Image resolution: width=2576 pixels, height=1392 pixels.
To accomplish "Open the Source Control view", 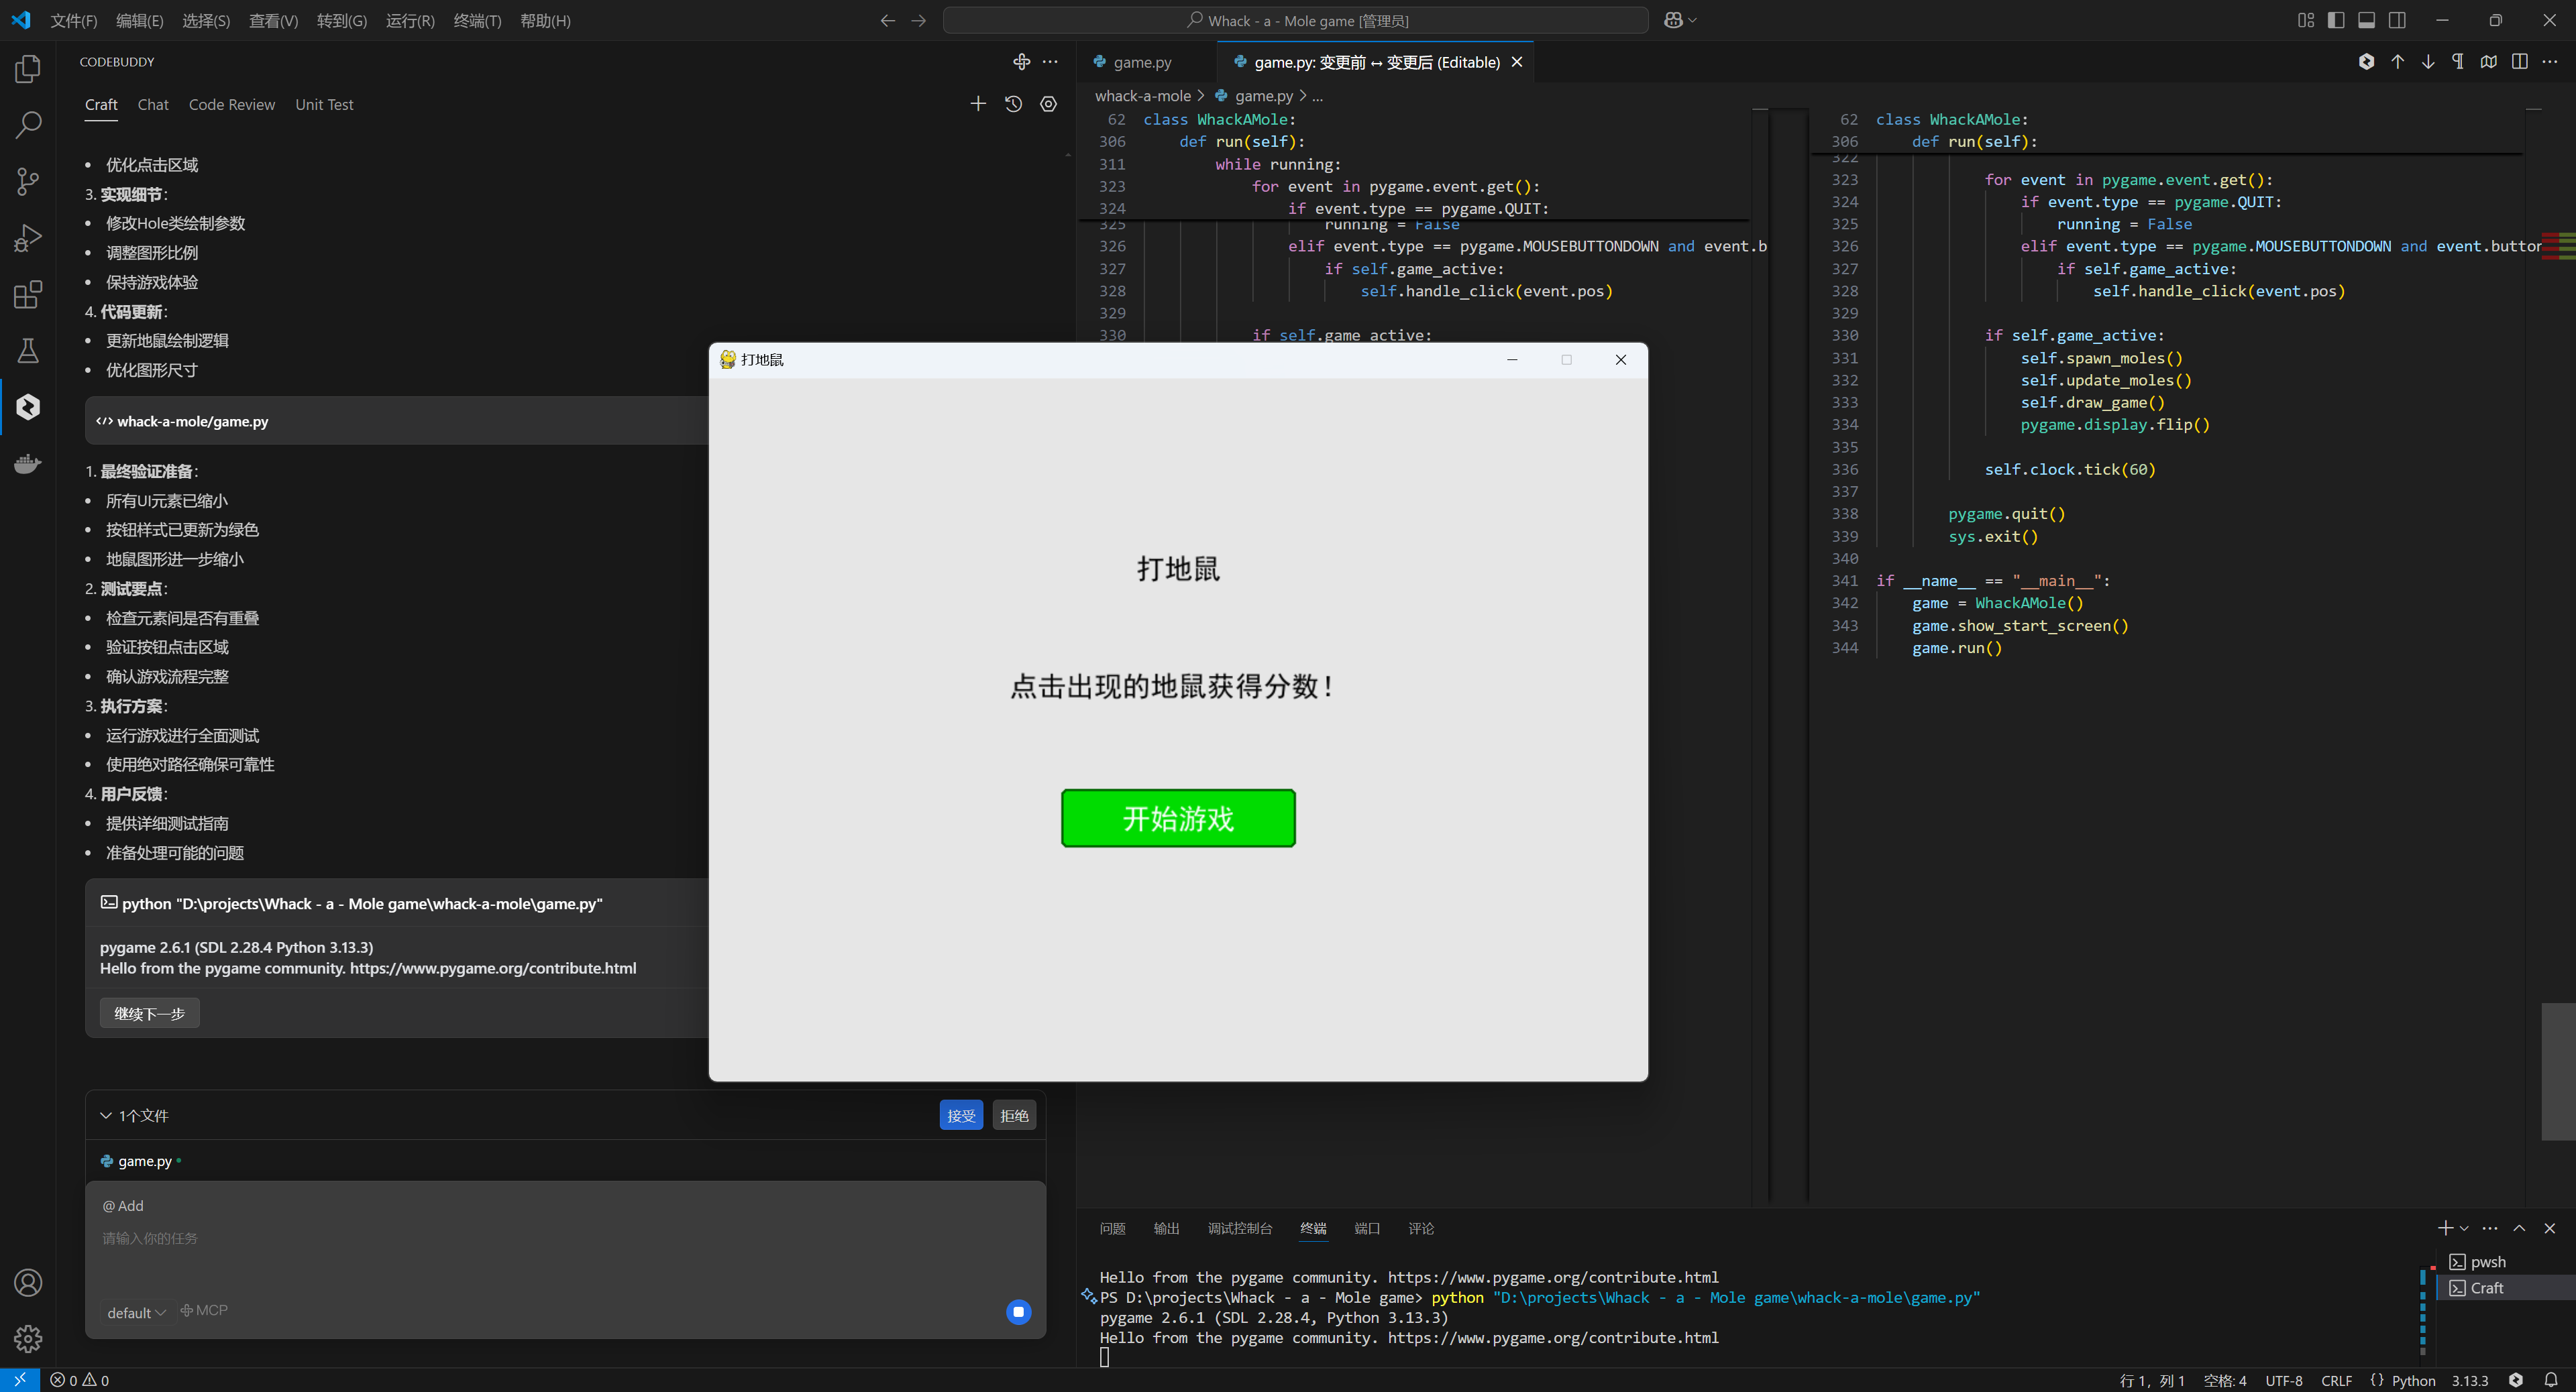I will point(28,181).
